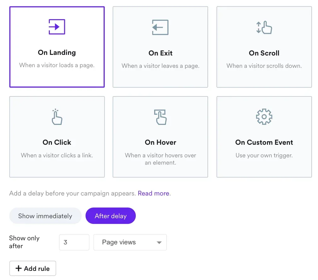Select the On Exit trigger card
The height and width of the screenshot is (280, 318).
(x=160, y=47)
